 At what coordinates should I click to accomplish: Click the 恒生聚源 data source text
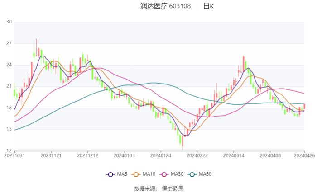(x=172, y=187)
